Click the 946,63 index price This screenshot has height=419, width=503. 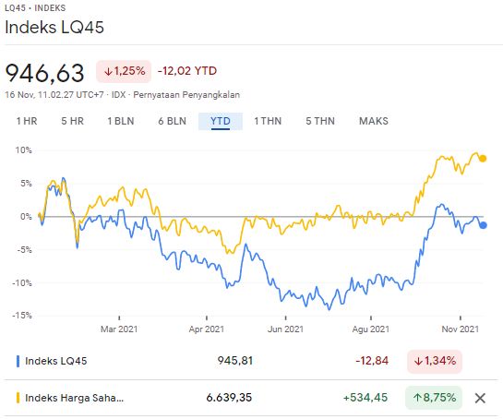coord(44,73)
